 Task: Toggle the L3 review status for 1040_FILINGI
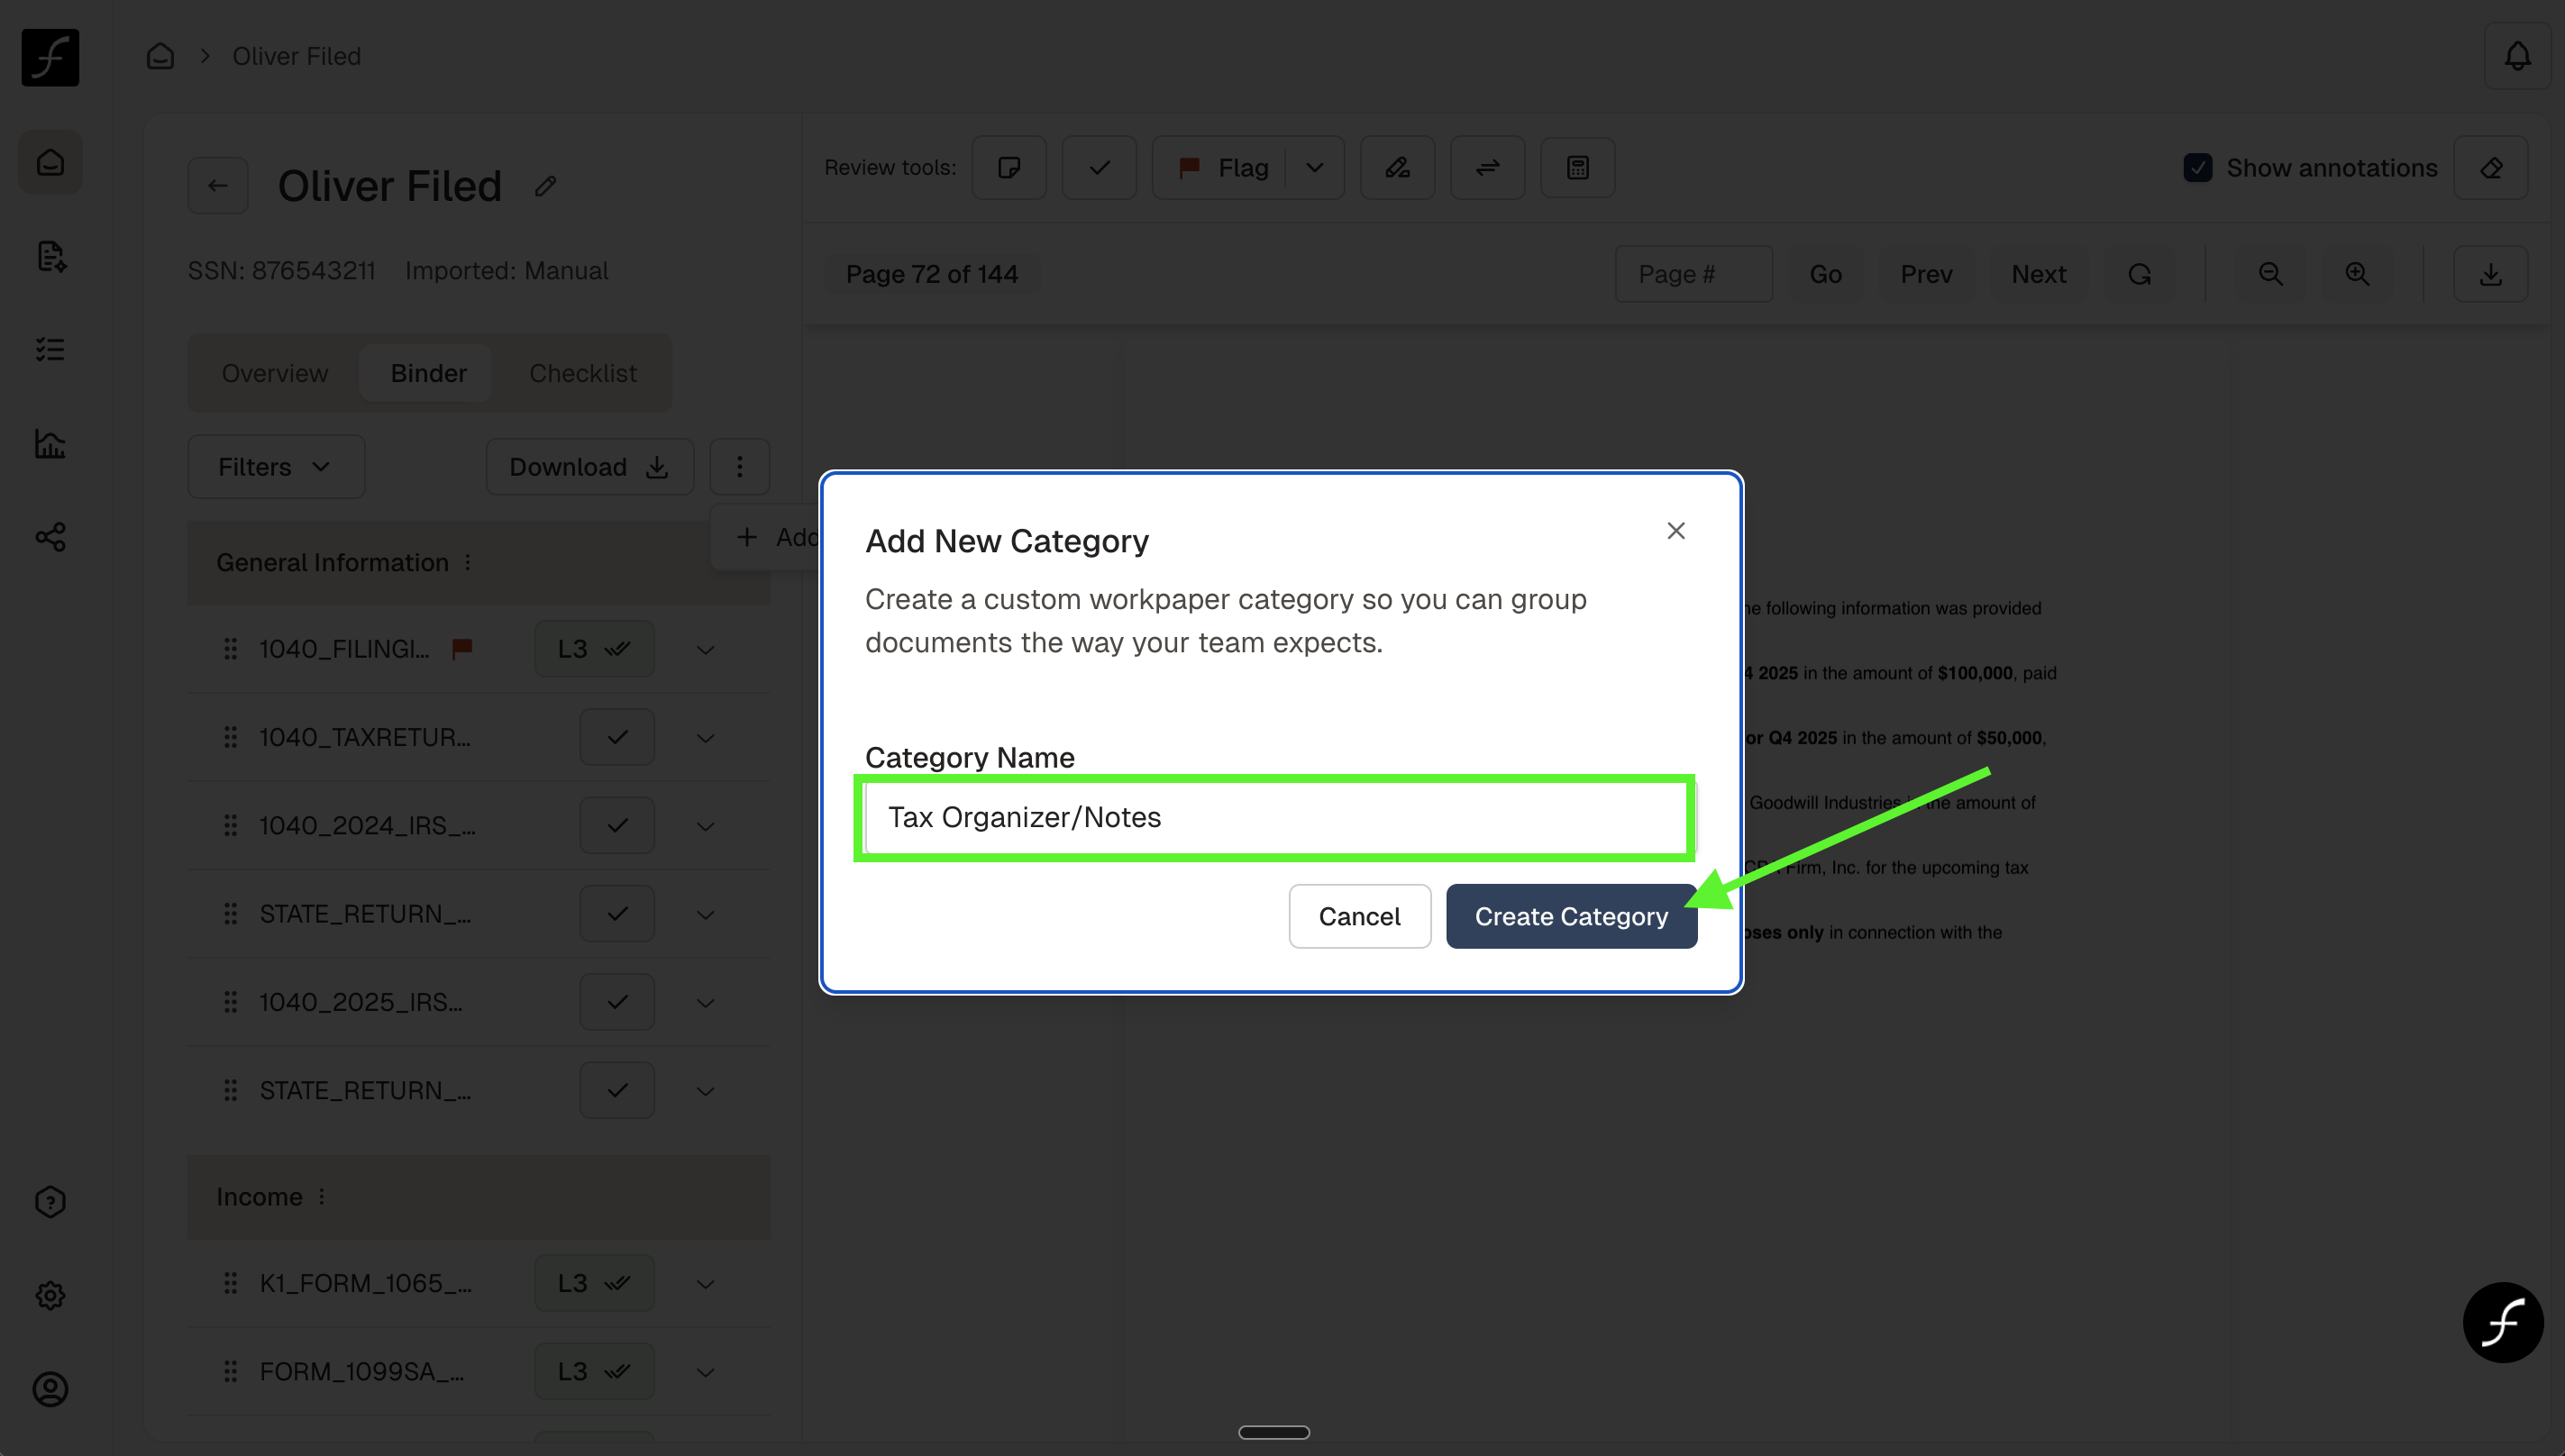point(594,649)
